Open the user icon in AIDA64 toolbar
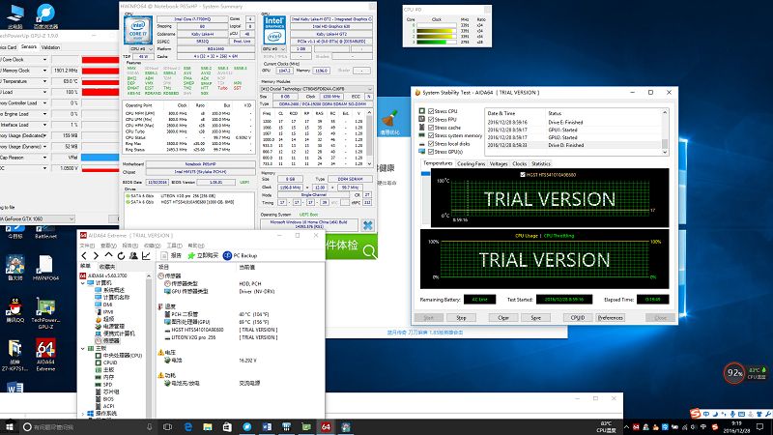 coord(133,255)
